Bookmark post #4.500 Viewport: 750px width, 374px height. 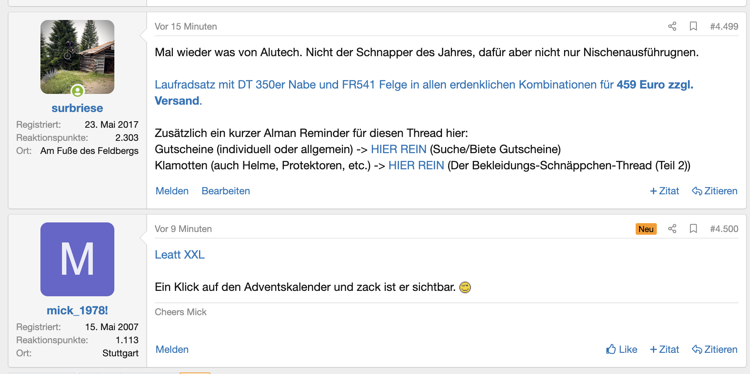click(x=693, y=229)
